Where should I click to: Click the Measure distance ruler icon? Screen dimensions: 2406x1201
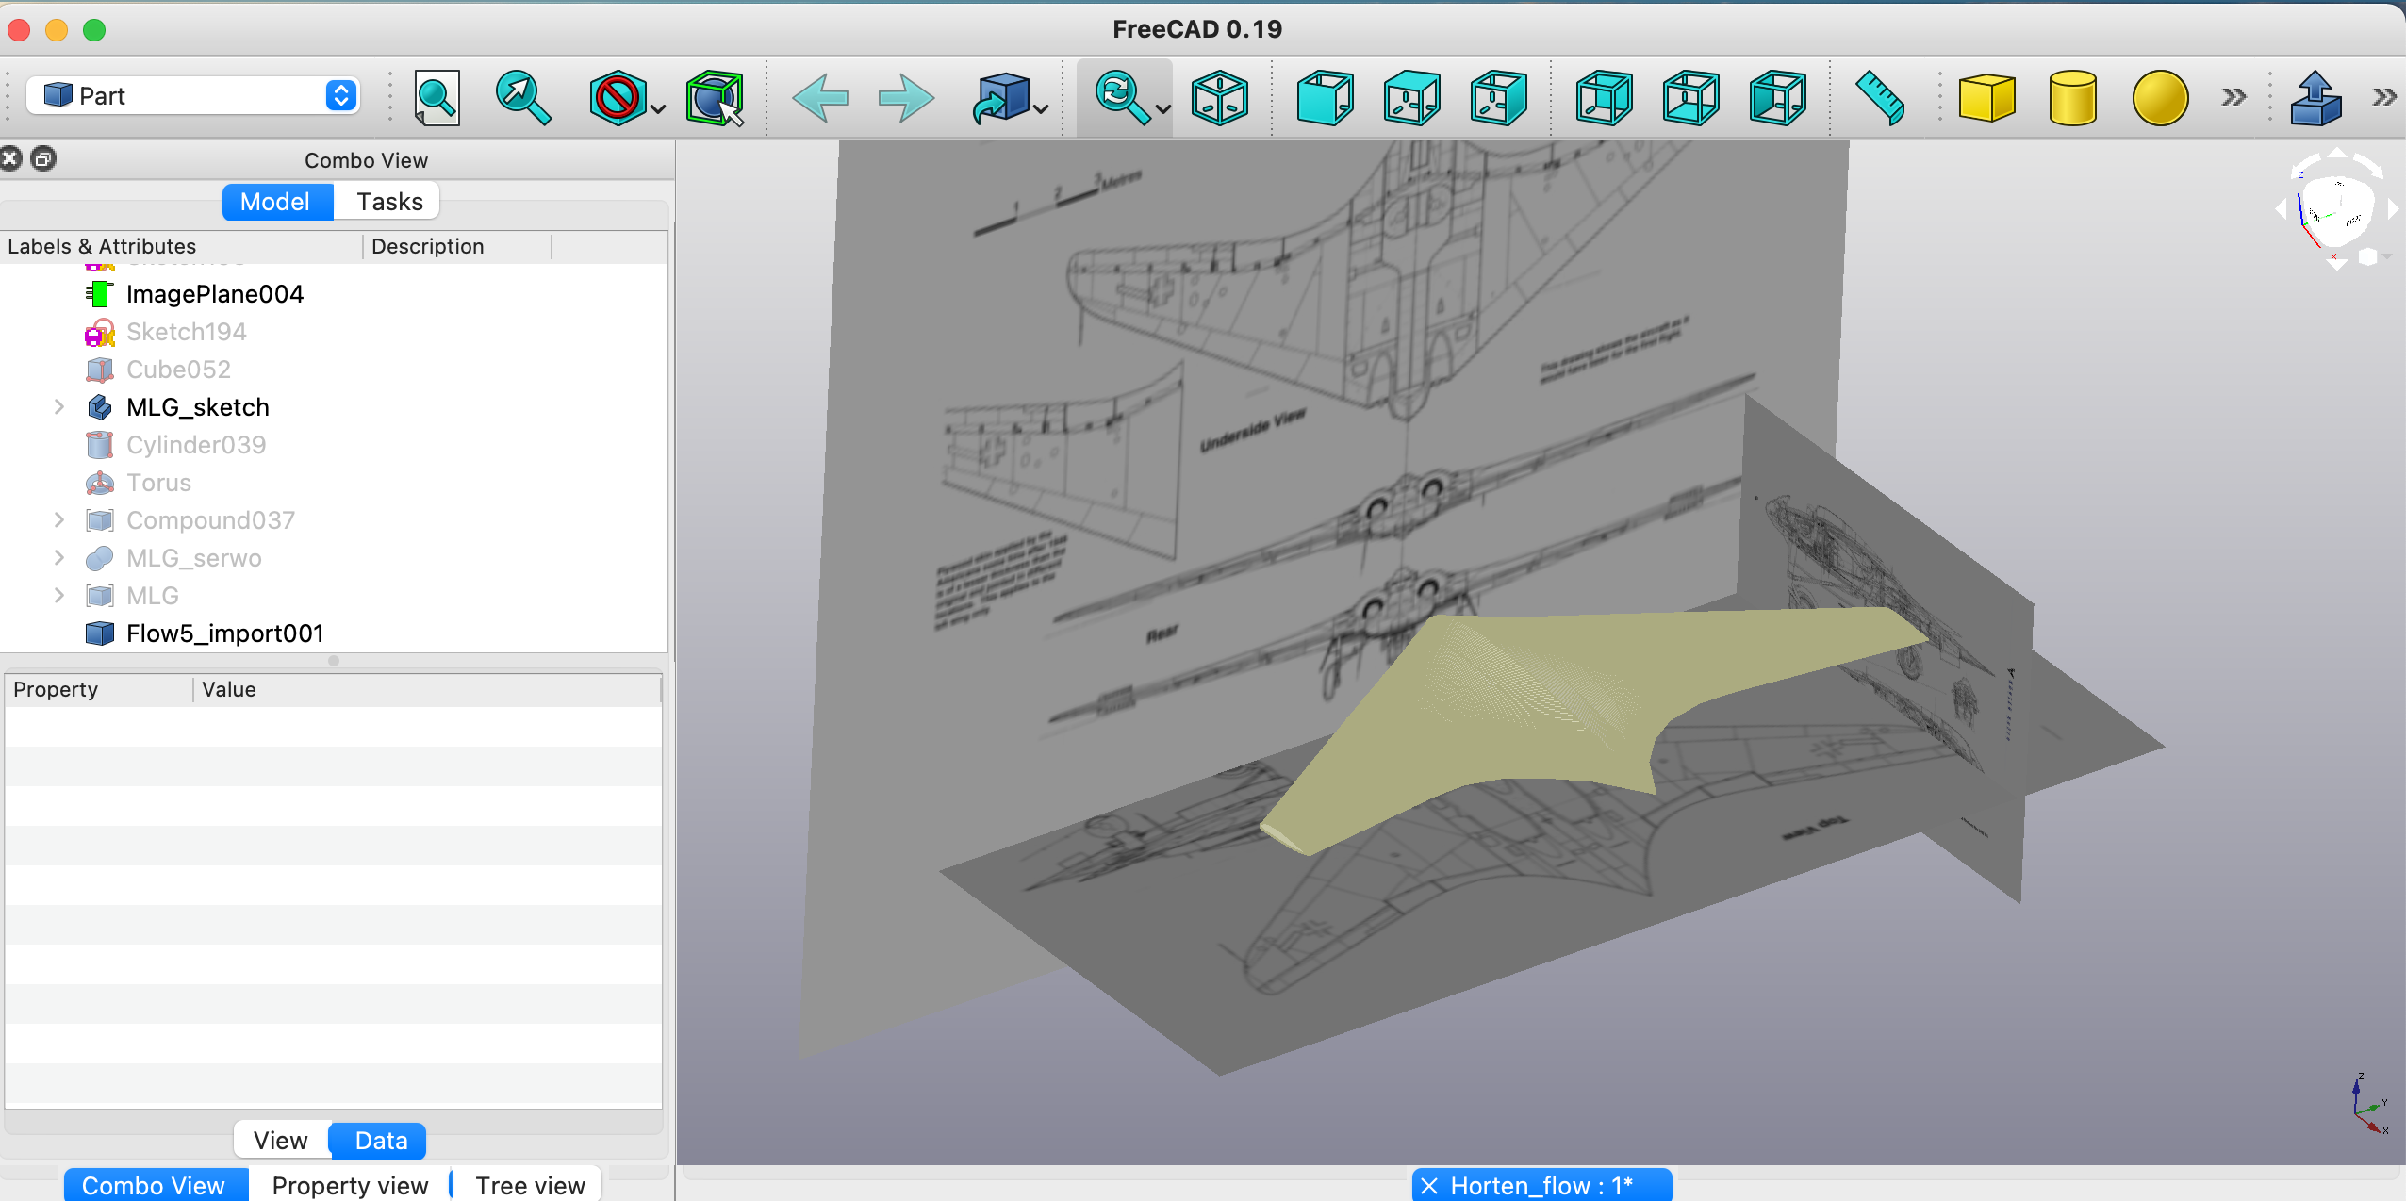click(x=1879, y=98)
